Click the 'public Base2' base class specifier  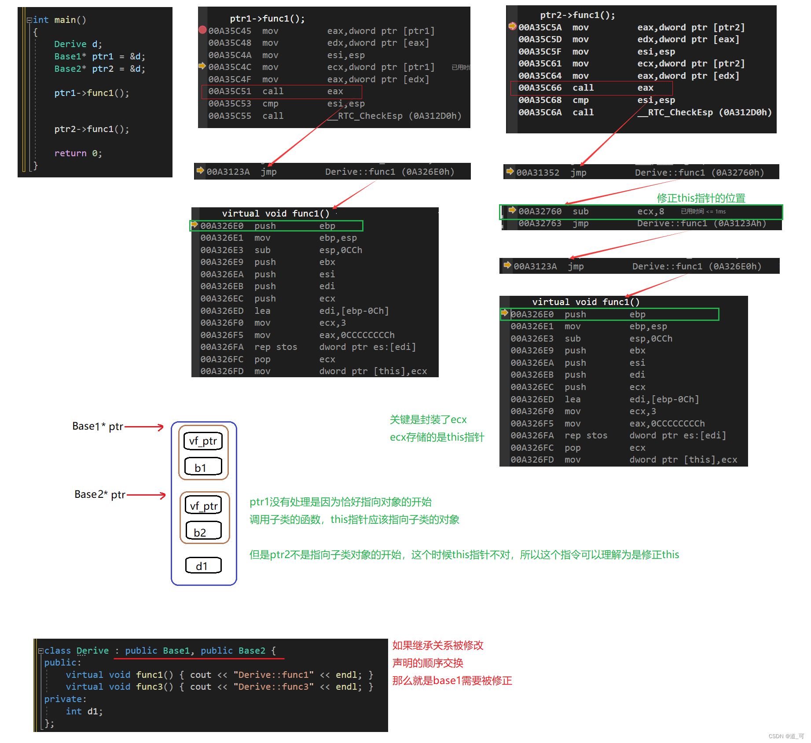[233, 651]
